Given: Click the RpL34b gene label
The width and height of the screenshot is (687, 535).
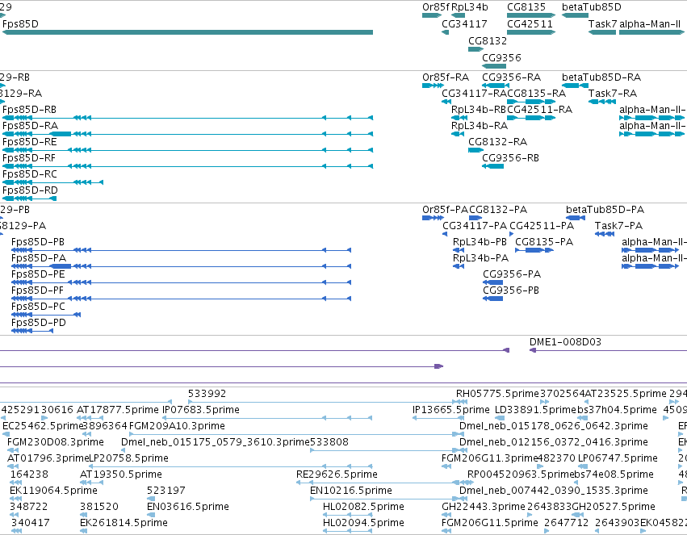Looking at the screenshot, I should (469, 7).
